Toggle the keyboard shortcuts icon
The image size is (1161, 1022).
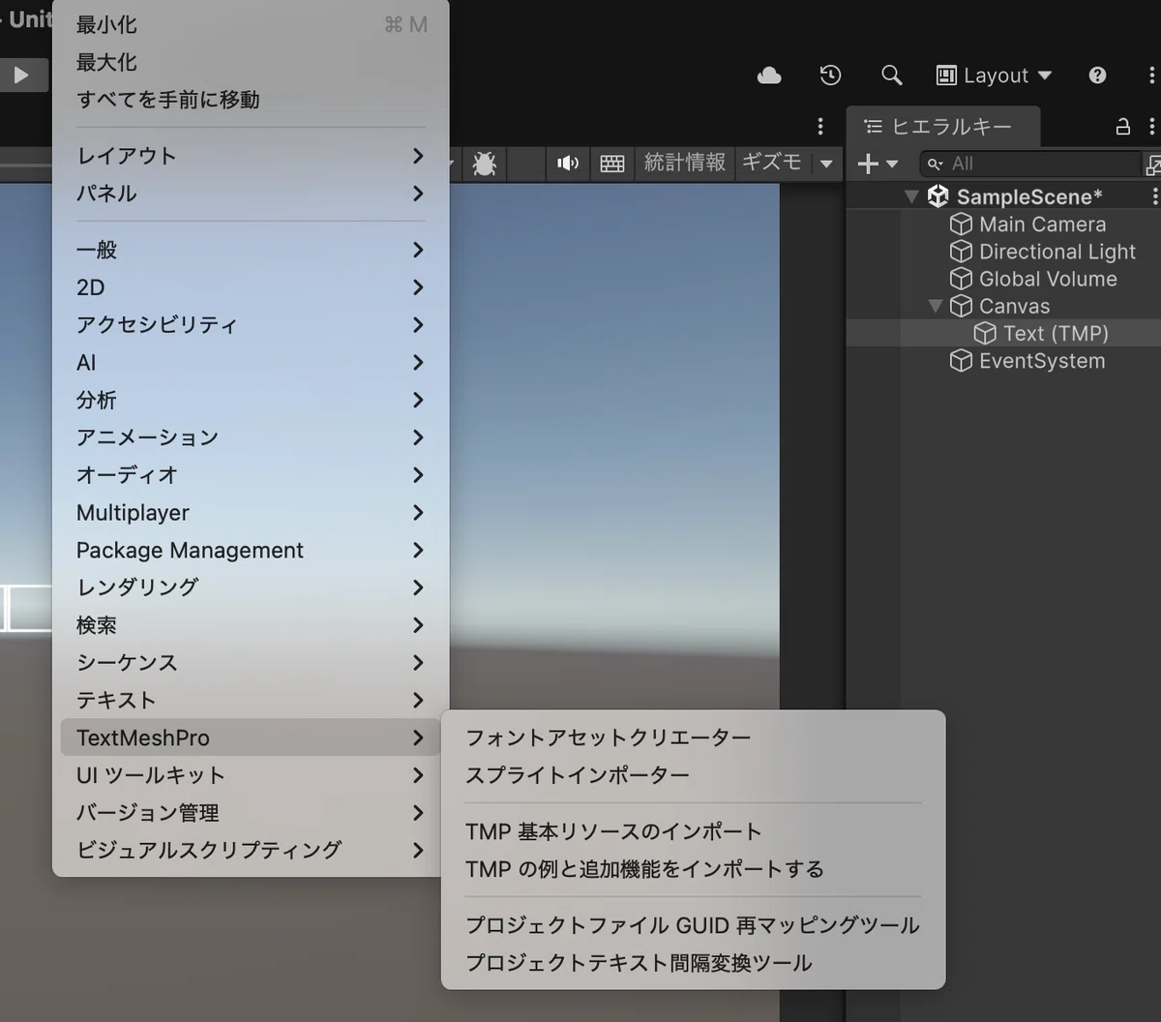tap(612, 164)
